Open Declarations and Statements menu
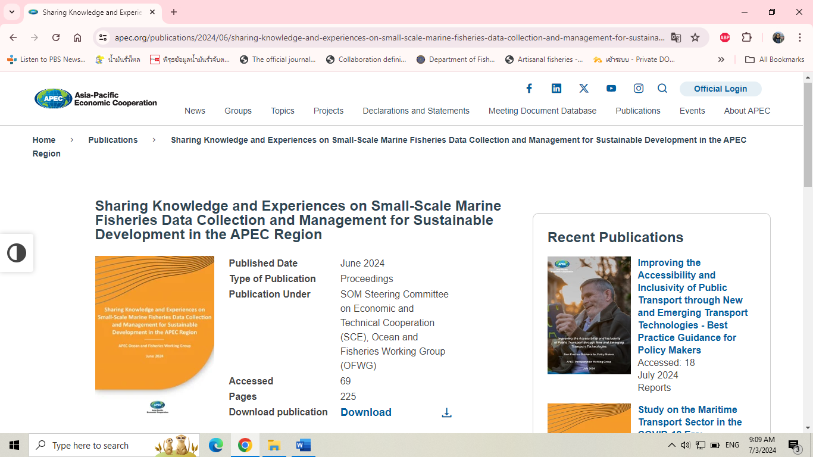This screenshot has width=813, height=457. 416,111
